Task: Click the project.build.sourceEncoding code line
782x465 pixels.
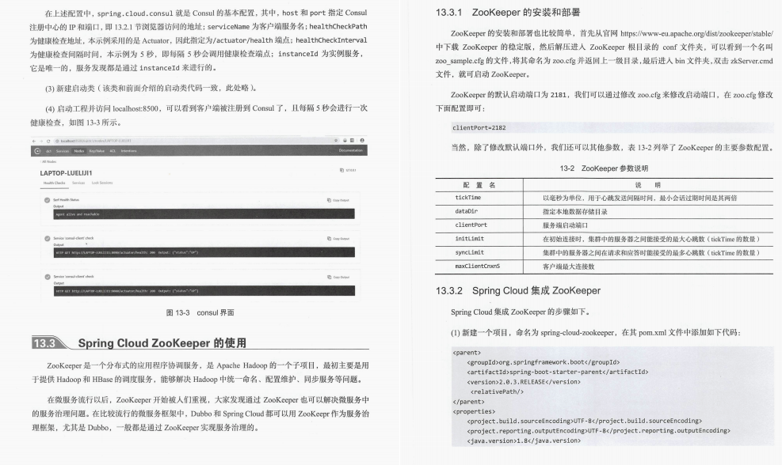Action: pyautogui.click(x=584, y=422)
